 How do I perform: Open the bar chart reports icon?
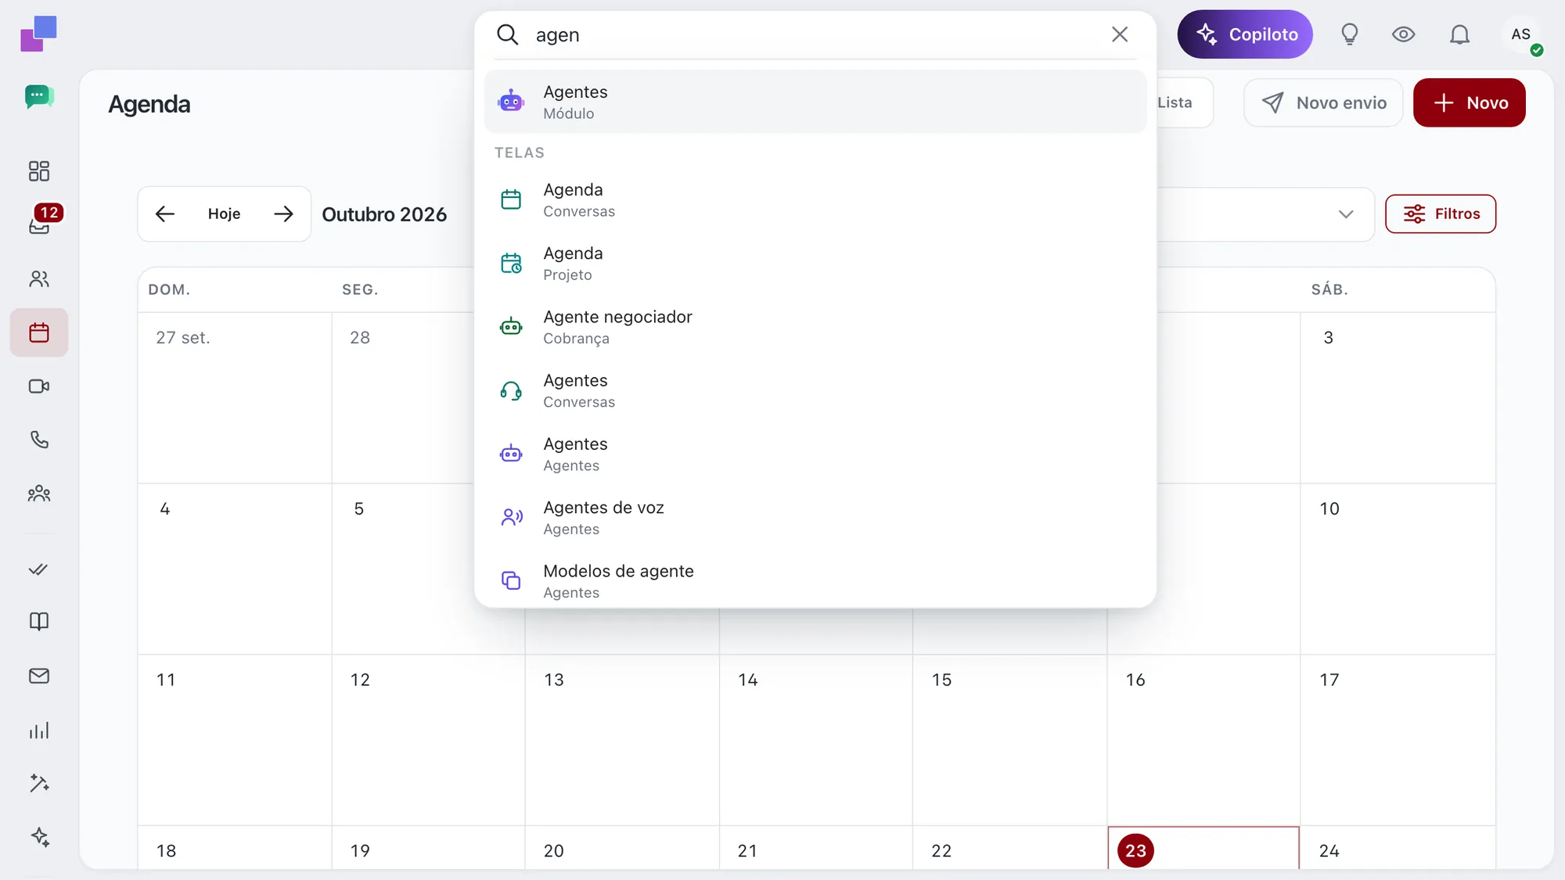(39, 730)
